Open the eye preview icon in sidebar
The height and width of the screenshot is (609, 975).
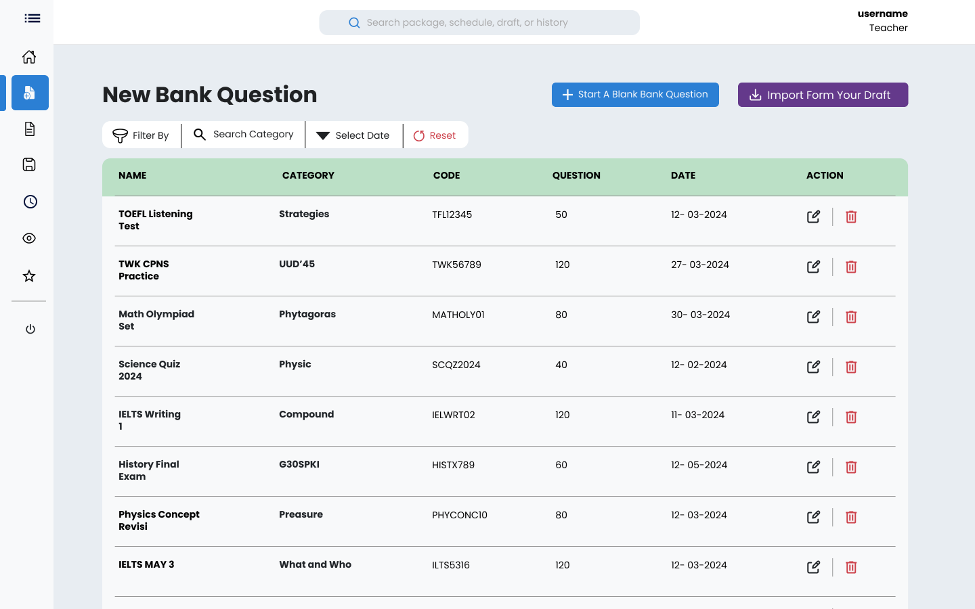29,238
